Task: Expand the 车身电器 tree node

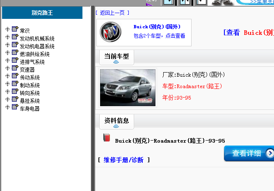Action: 7,107
